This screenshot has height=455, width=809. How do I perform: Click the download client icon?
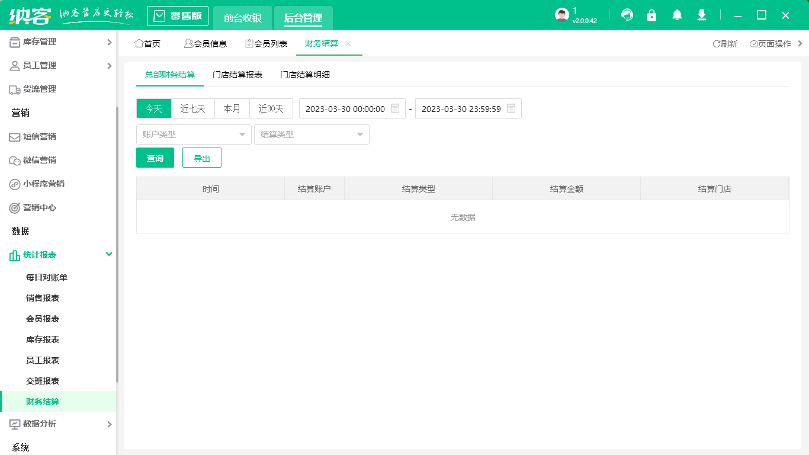(x=702, y=15)
